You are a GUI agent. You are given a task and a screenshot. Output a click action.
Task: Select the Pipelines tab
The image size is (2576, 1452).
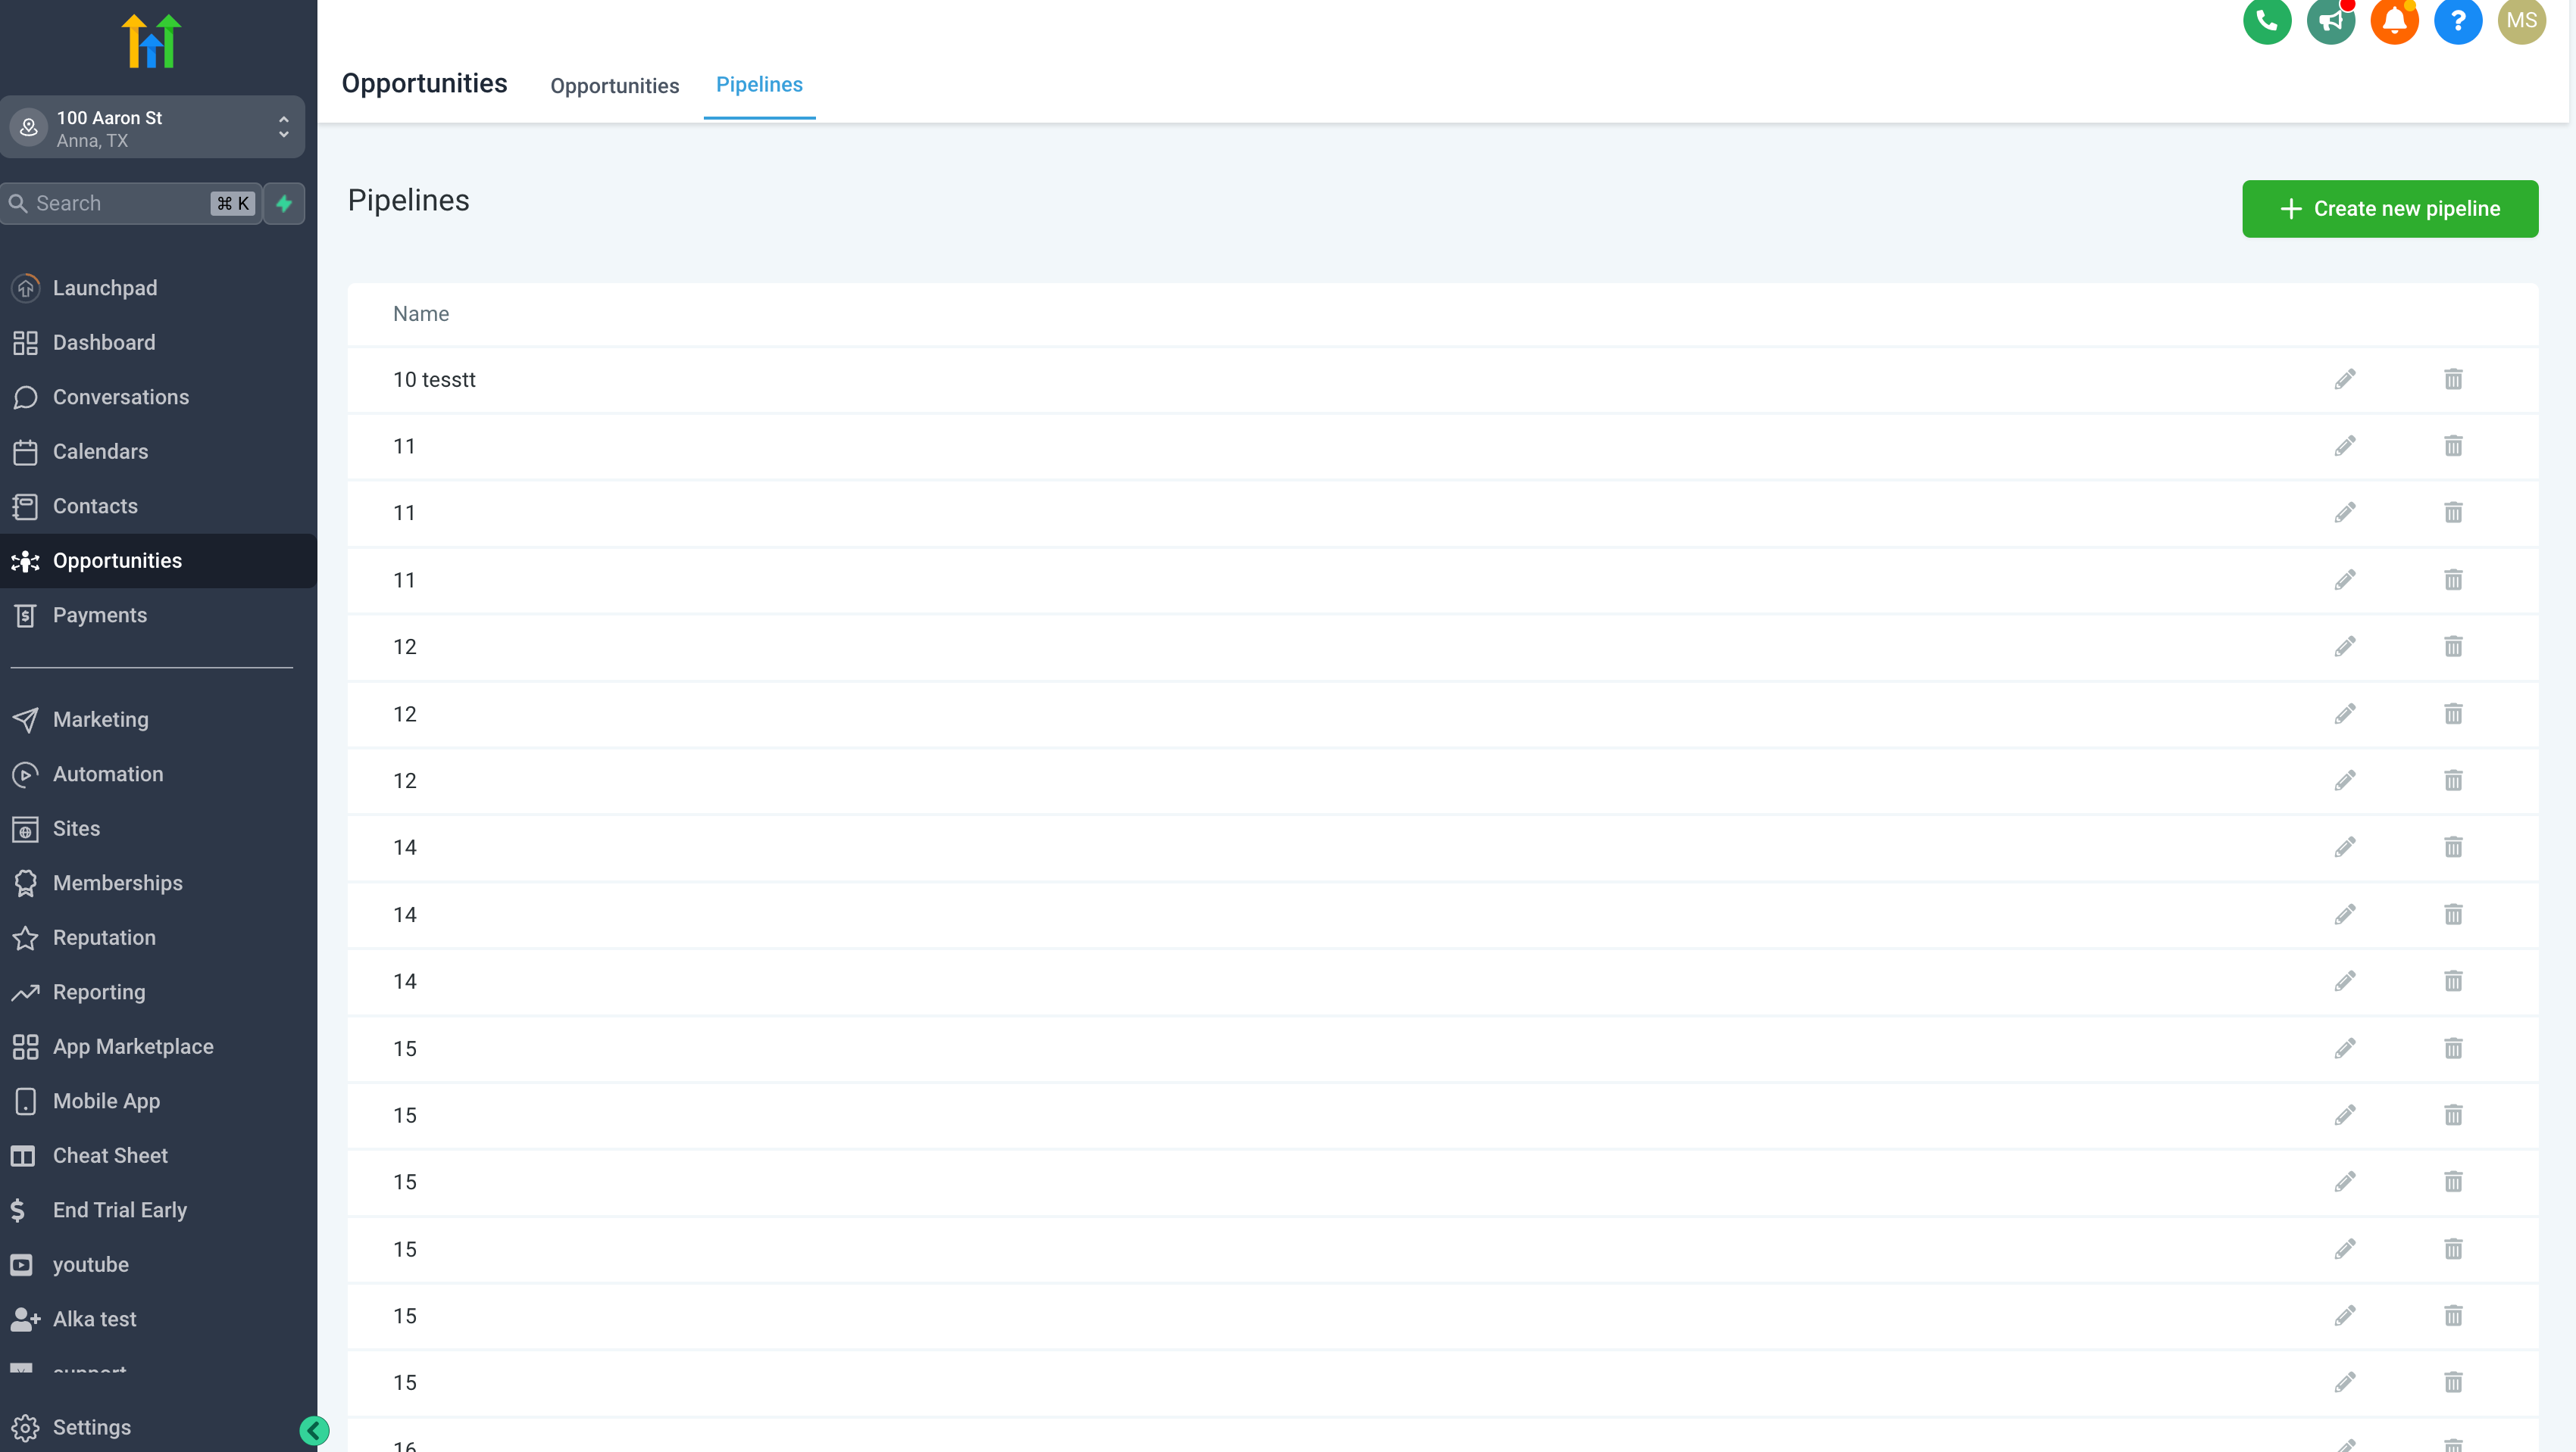coord(759,85)
